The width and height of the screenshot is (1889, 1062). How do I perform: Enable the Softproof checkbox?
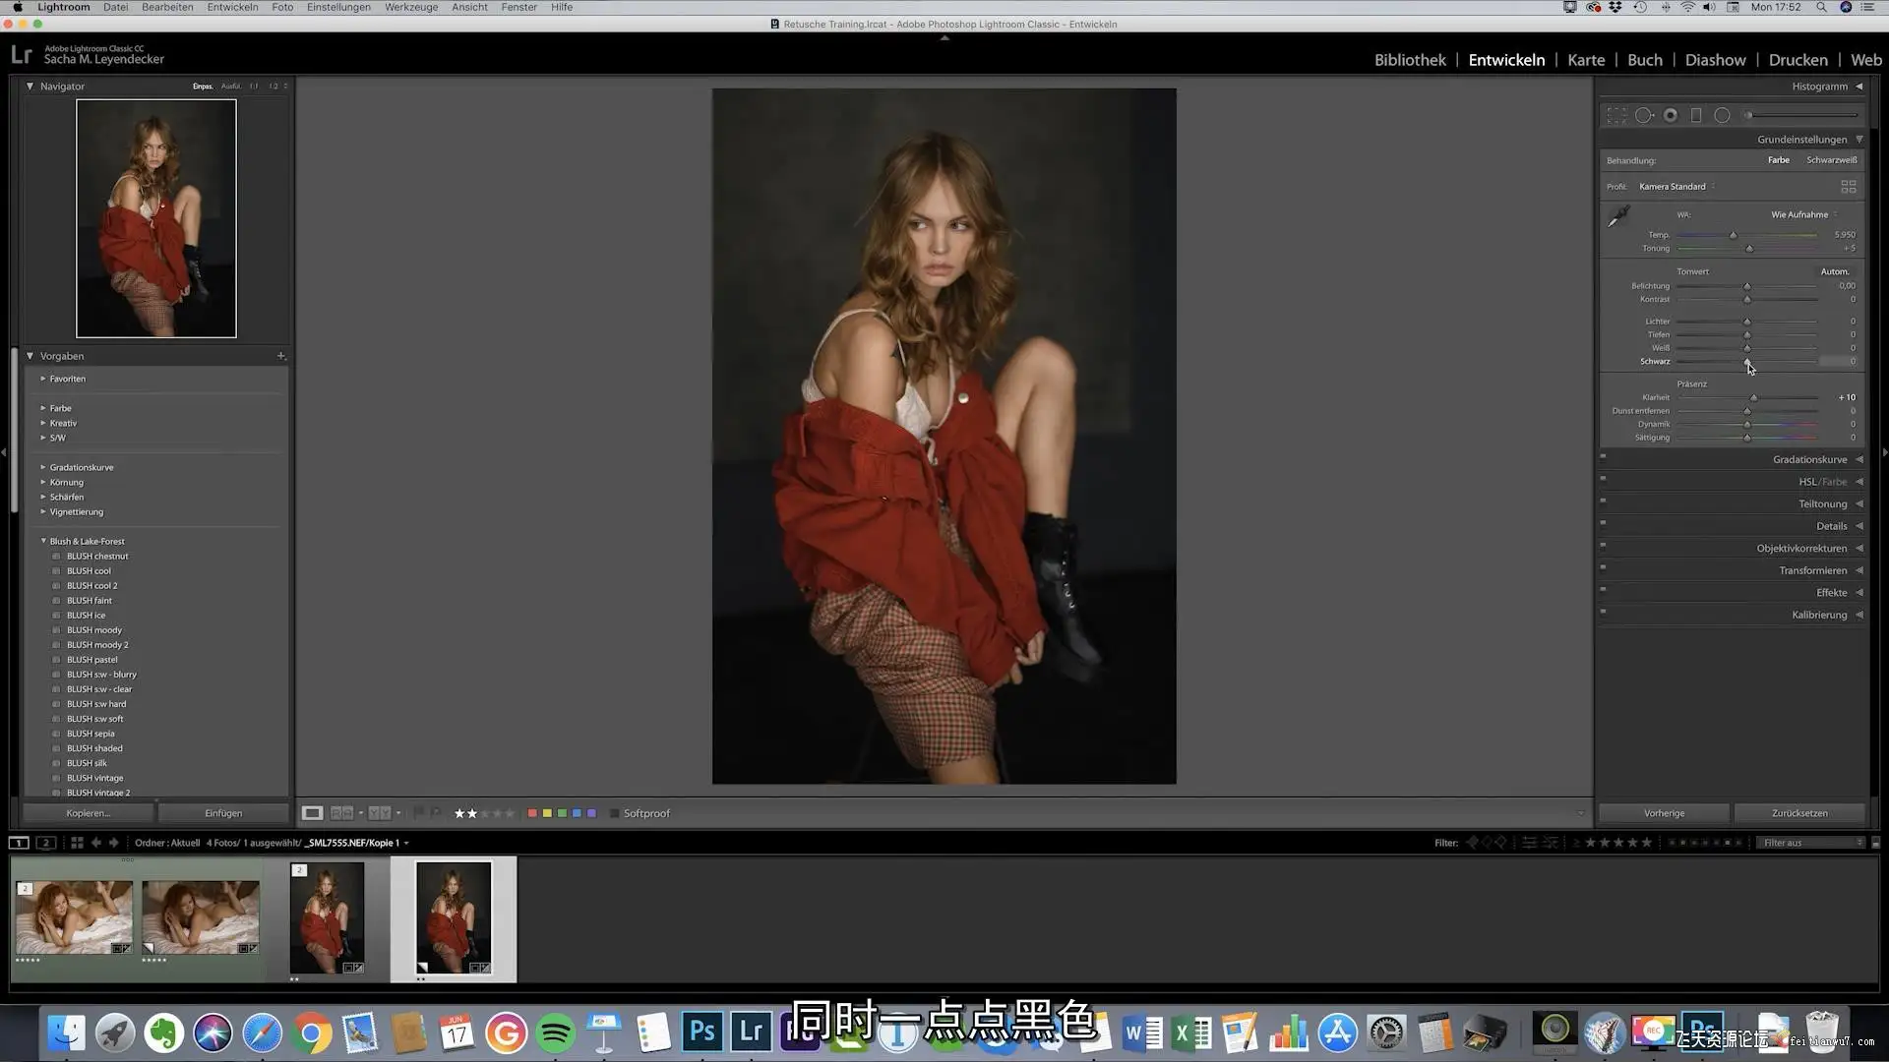[x=614, y=813]
